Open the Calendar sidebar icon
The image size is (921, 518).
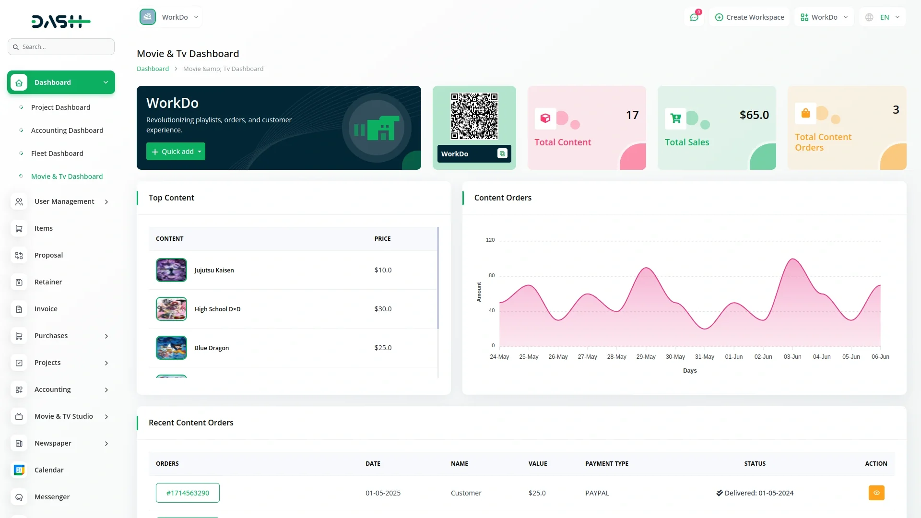(x=19, y=470)
